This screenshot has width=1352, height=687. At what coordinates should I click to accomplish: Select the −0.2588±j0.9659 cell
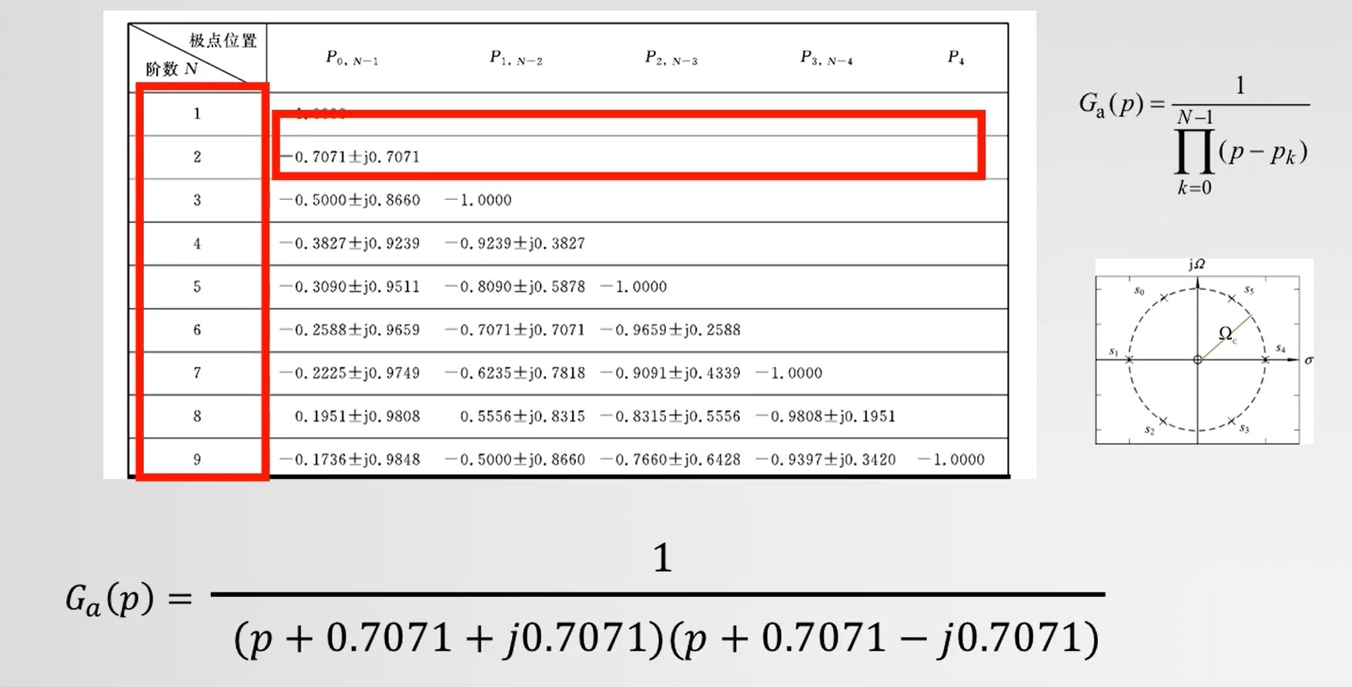coord(350,330)
